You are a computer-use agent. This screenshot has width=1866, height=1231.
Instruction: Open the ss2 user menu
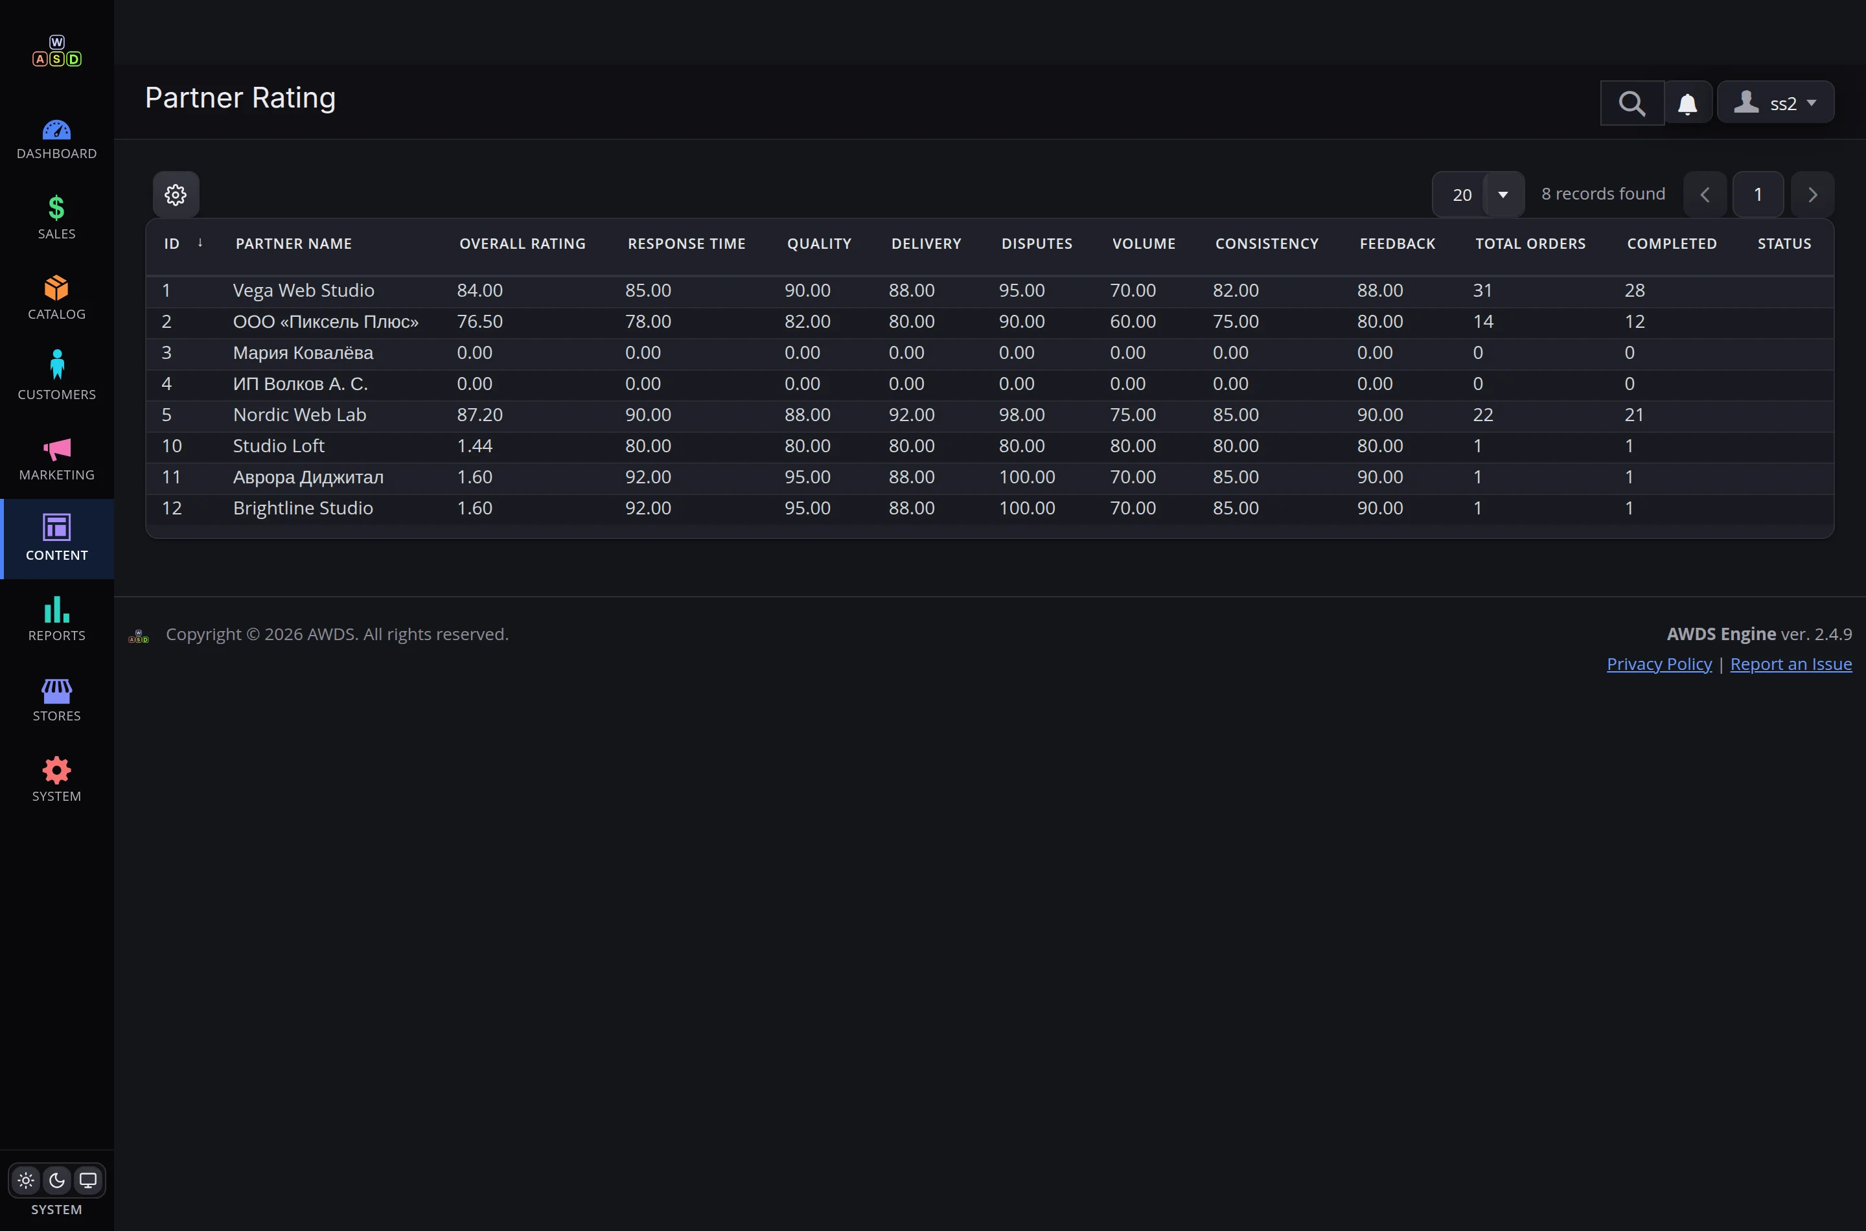pyautogui.click(x=1776, y=103)
